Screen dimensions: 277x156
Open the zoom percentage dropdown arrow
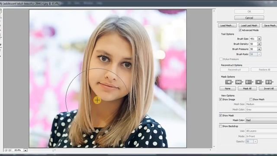[26, 150]
